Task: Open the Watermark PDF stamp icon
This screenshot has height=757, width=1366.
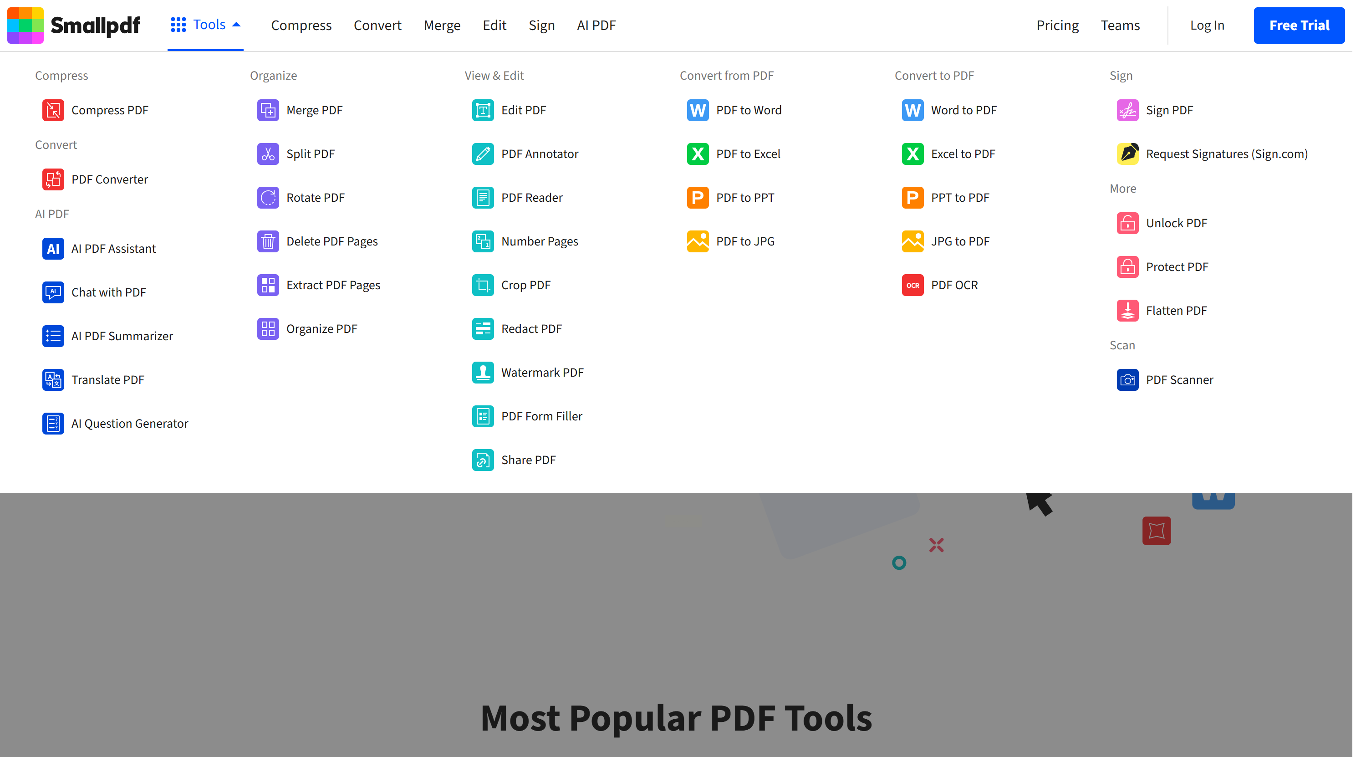Action: [x=483, y=373]
